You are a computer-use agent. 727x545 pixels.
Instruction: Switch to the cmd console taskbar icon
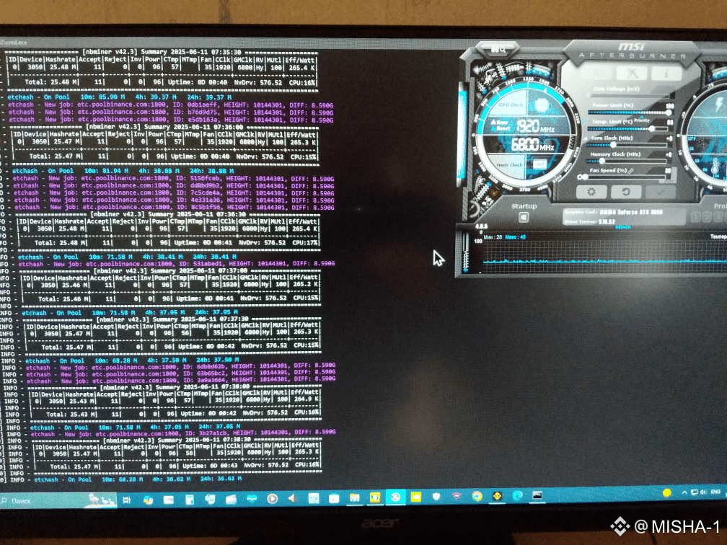(x=537, y=495)
